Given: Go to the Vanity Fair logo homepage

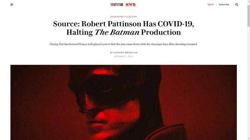Looking at the screenshot, I should click(x=117, y=4).
